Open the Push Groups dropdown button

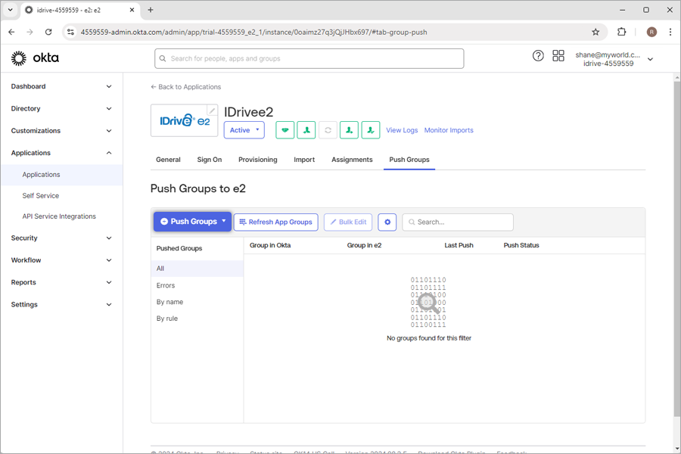[x=192, y=222]
